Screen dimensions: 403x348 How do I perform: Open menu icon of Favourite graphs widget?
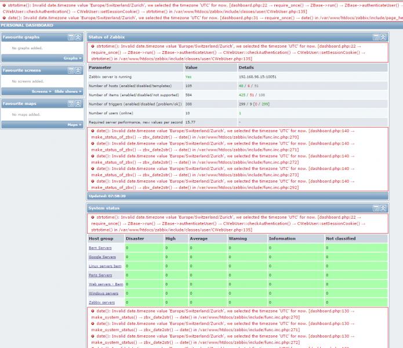[71, 37]
